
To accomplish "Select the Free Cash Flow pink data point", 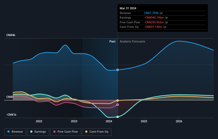I will coord(118,105).
